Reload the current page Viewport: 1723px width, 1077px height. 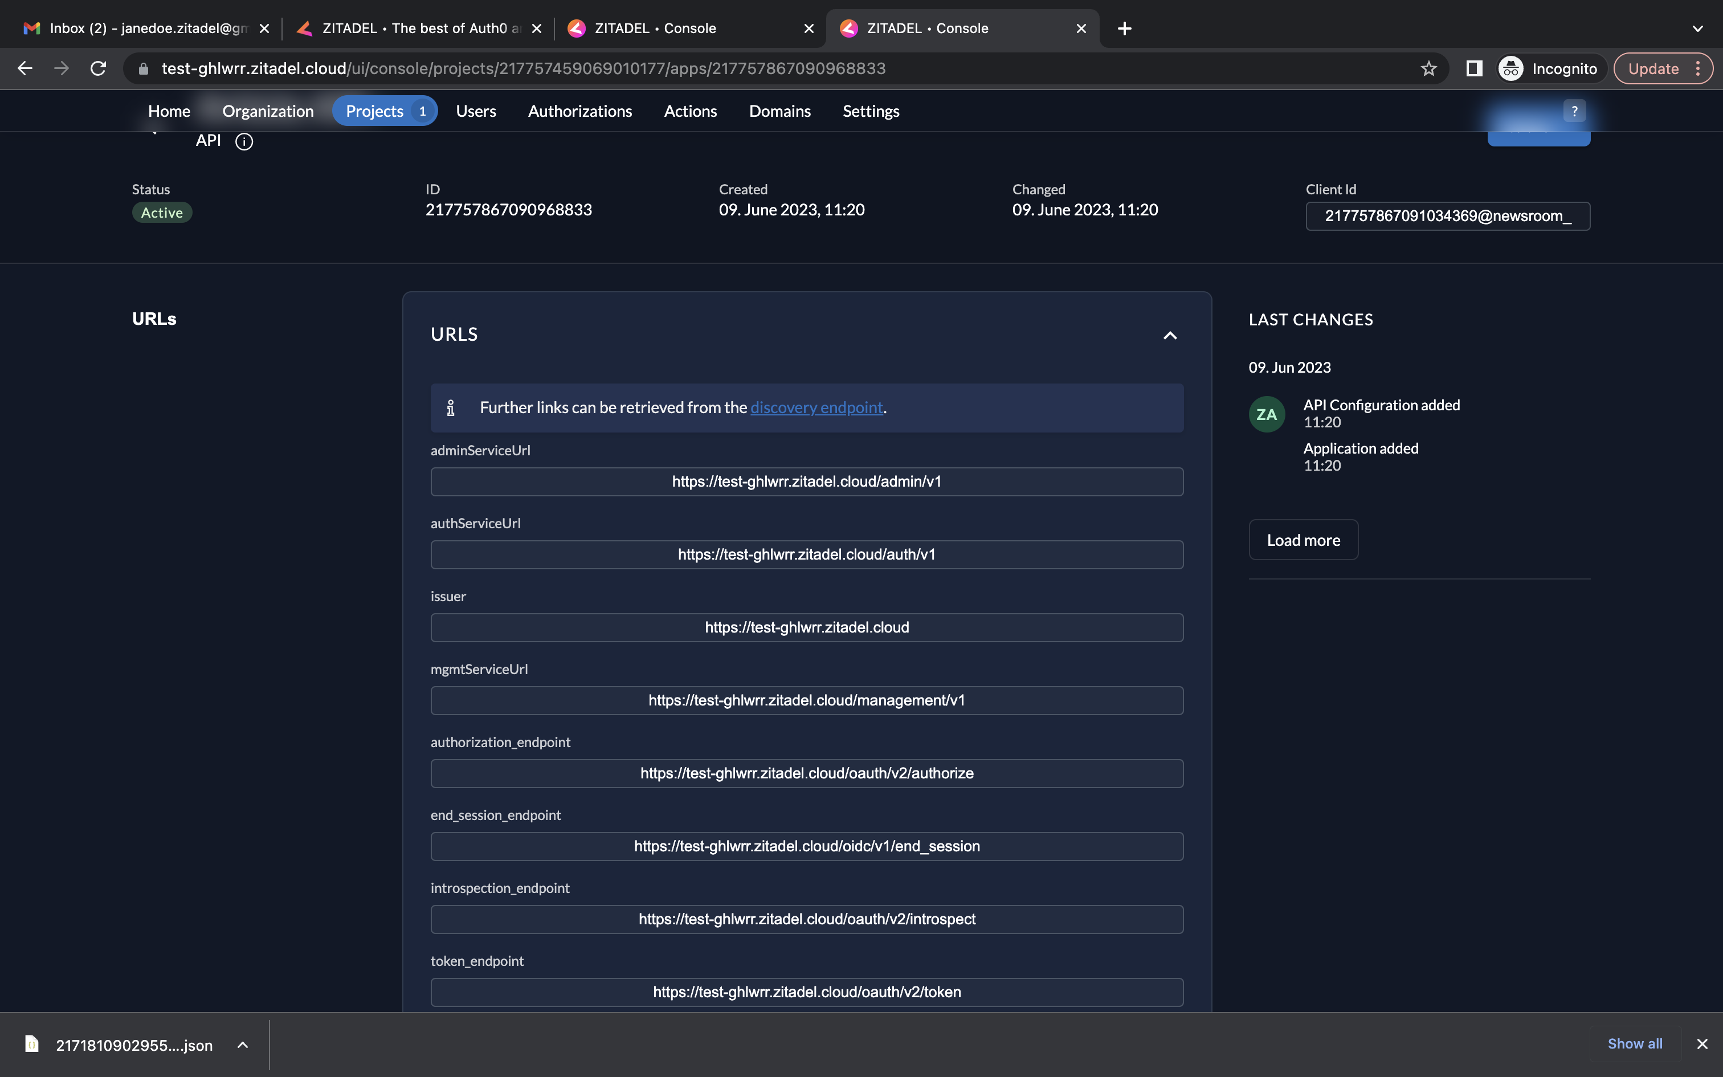pyautogui.click(x=98, y=68)
